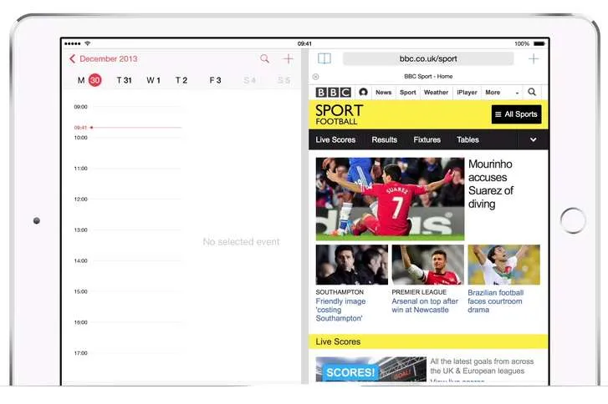
Task: Click All the latest goals text
Action: [482, 366]
